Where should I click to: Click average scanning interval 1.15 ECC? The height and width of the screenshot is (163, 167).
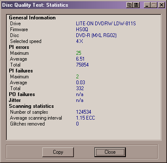pyautogui.click(x=86, y=118)
